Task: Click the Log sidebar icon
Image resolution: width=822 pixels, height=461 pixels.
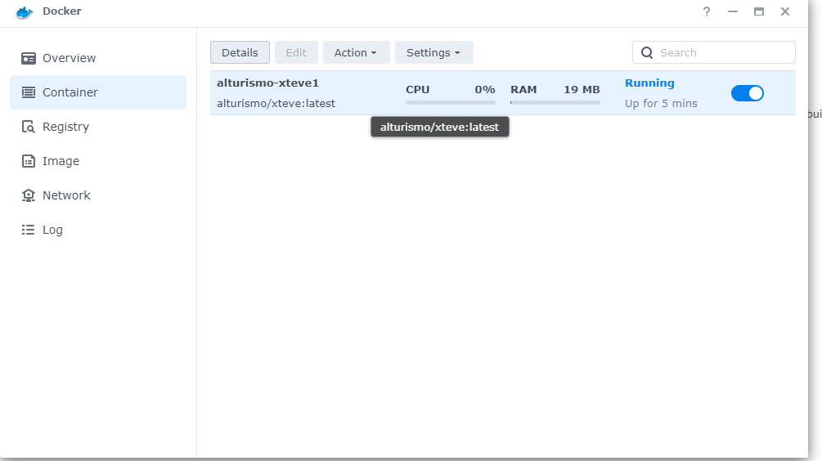Action: [x=29, y=230]
